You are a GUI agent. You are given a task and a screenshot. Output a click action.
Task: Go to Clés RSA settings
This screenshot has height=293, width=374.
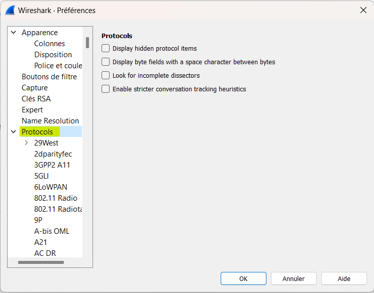point(36,99)
